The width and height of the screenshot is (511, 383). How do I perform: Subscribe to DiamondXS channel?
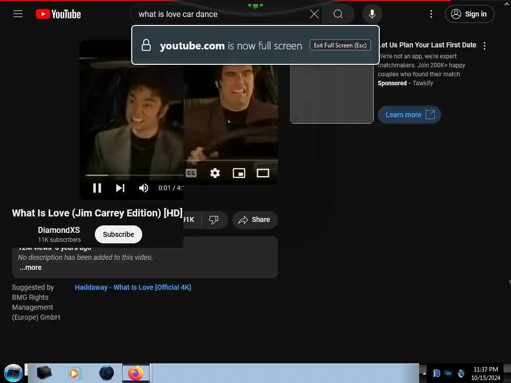118,234
